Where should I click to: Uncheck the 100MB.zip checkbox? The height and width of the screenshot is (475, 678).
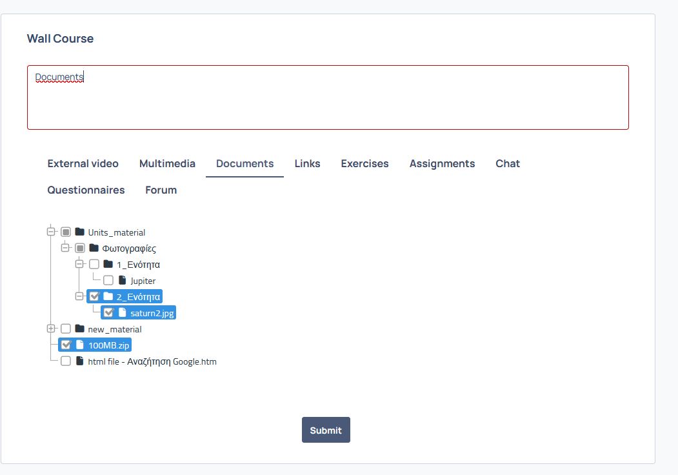(66, 345)
